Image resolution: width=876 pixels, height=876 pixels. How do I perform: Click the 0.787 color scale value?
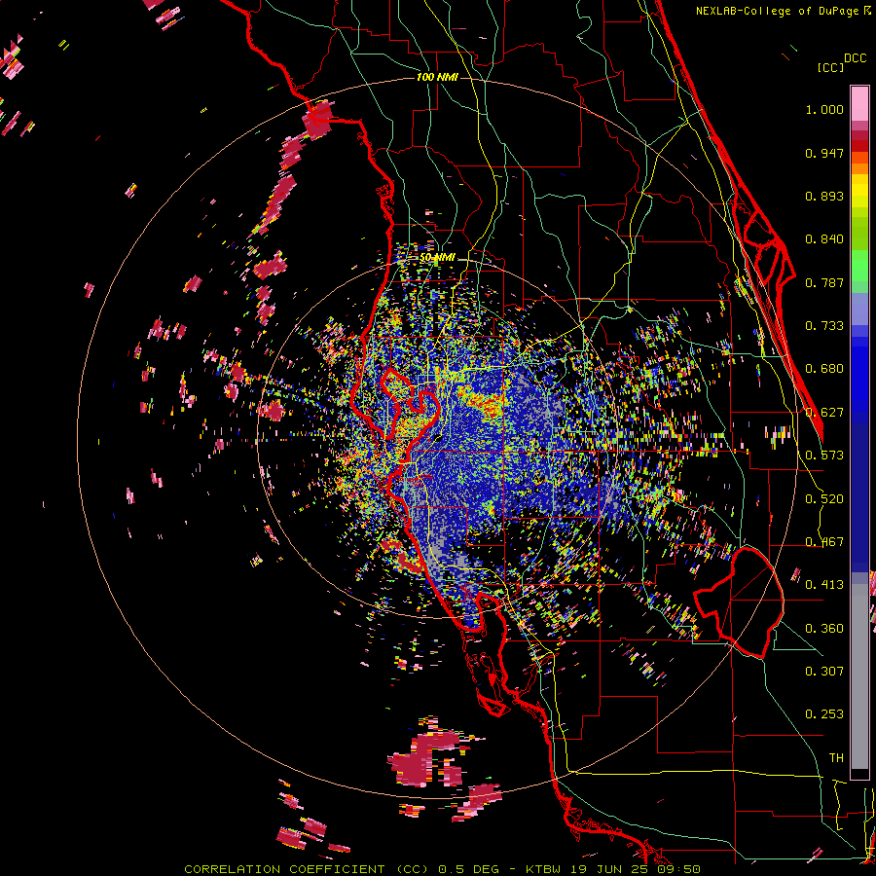pyautogui.click(x=824, y=282)
